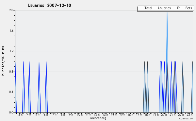The image size is (196, 121).
Task: Click the '3 h' x-axis label
Action: 20,115
